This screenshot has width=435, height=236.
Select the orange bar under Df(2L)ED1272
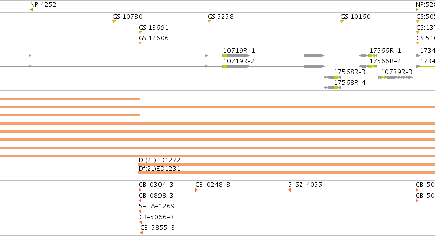pos(286,164)
